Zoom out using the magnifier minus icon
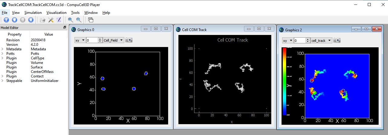This screenshot has width=388, height=135. (x=79, y=20)
